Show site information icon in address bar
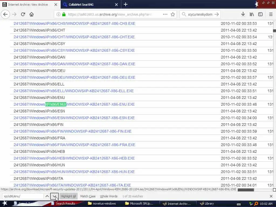This screenshot has height=207, width=276. [x=58, y=14]
